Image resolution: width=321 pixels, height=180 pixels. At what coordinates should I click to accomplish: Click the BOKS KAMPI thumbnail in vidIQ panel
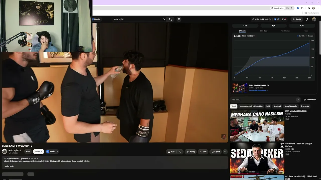tap(240, 88)
